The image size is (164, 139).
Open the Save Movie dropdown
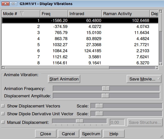click(144, 79)
